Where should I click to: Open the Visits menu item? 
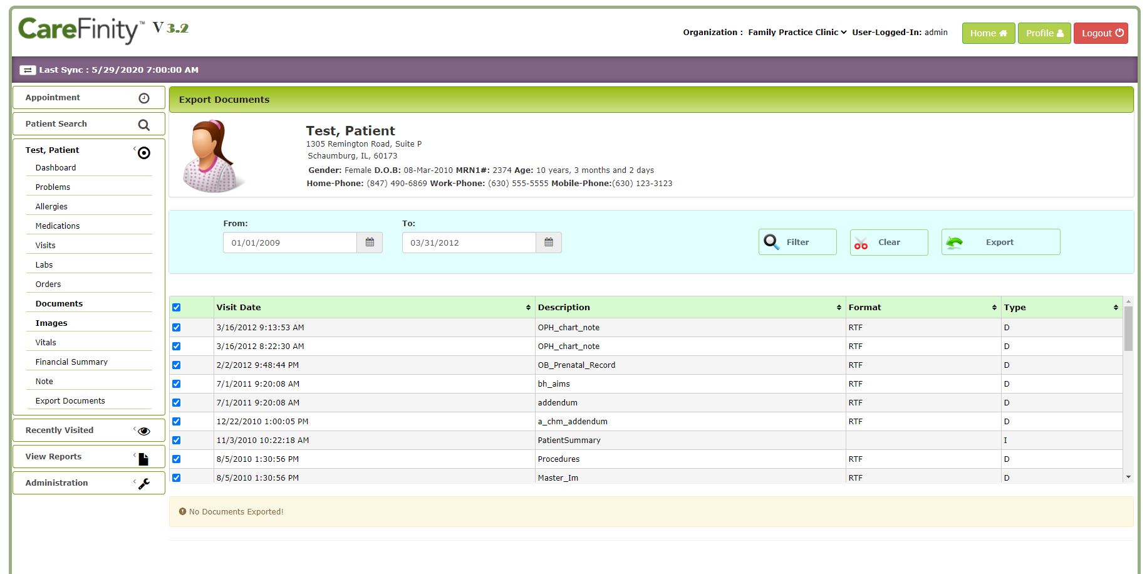point(45,246)
